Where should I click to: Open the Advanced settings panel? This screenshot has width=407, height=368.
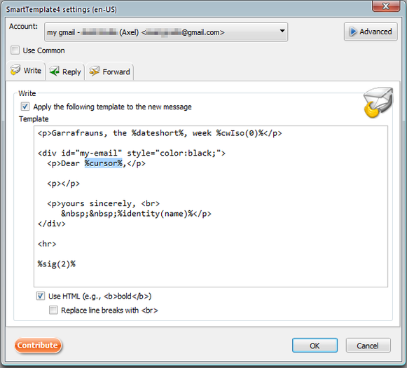click(371, 32)
